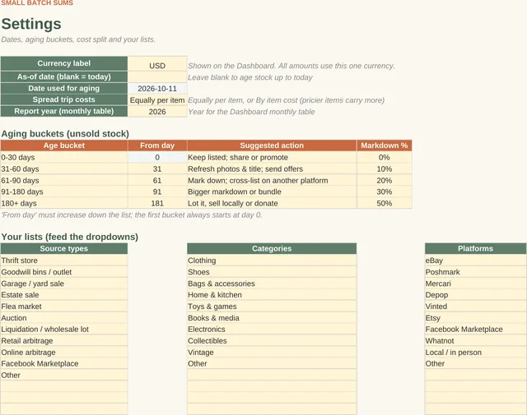The image size is (527, 415).
Task: Select the Goodwill bins / outlet row
Action: [64, 272]
